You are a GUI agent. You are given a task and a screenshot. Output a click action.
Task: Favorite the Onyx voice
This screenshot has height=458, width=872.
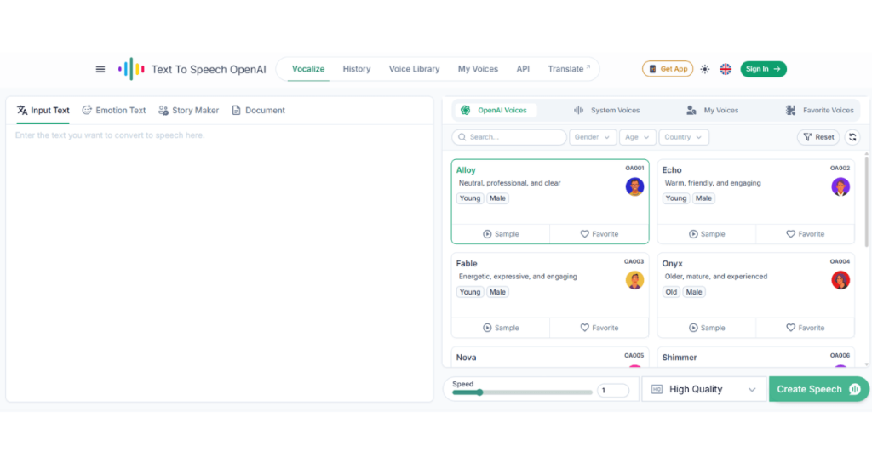tap(806, 328)
